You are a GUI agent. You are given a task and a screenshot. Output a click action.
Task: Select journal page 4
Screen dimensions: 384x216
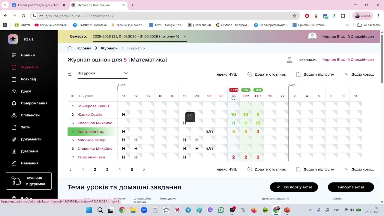[x=119, y=169]
